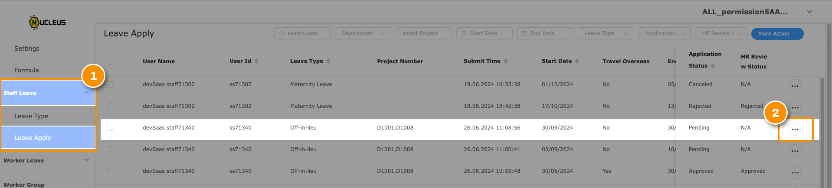Tick the select-all checkbox in the header
Image resolution: width=832 pixels, height=188 pixels.
coord(111,62)
